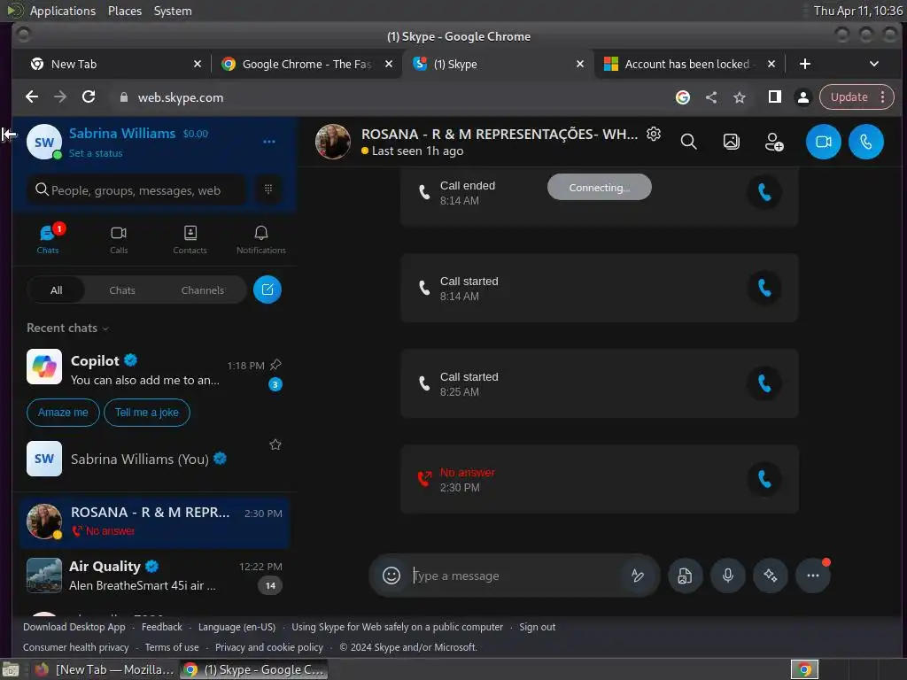Collapse the sidebar with the arrow icon

(x=9, y=135)
